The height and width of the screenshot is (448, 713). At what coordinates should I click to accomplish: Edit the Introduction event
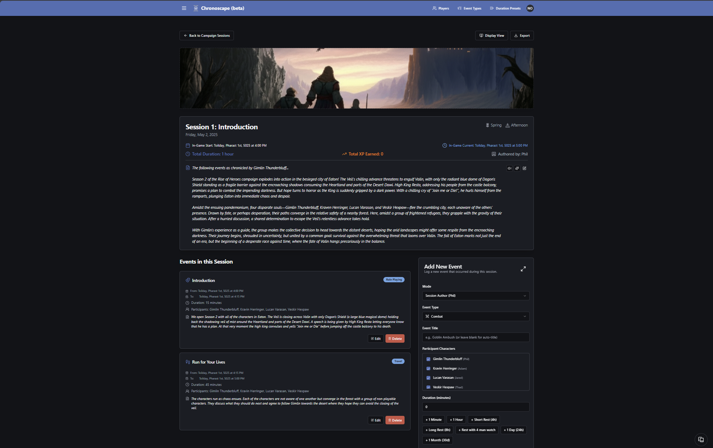(x=376, y=338)
